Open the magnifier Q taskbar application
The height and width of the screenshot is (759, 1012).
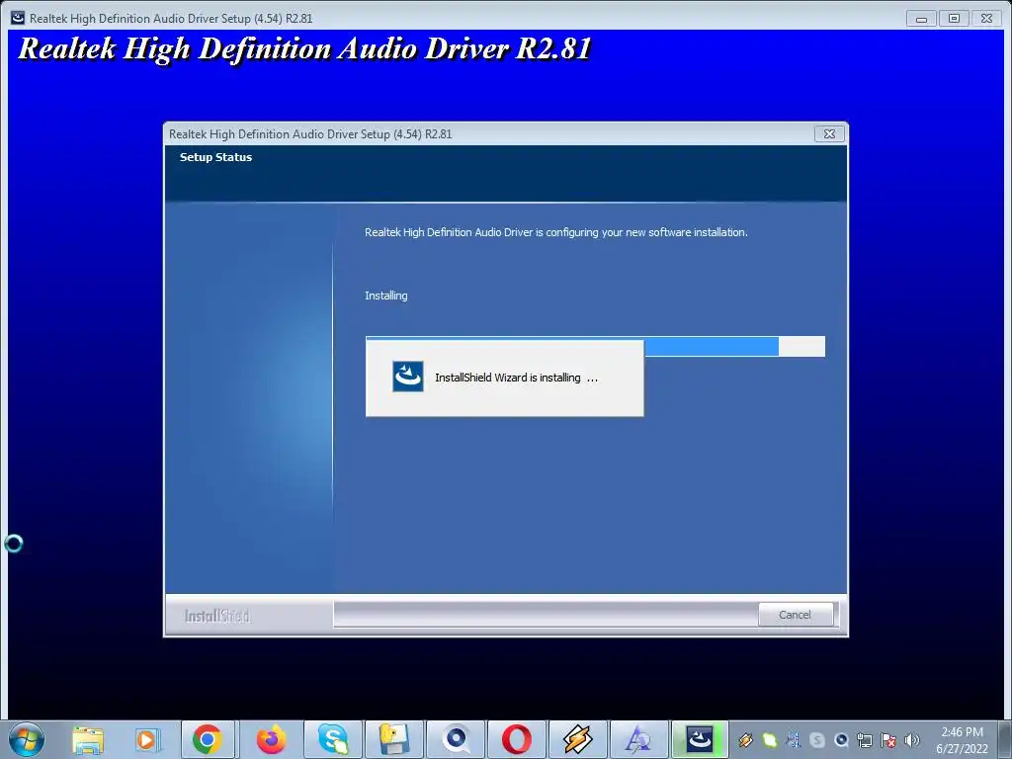456,739
